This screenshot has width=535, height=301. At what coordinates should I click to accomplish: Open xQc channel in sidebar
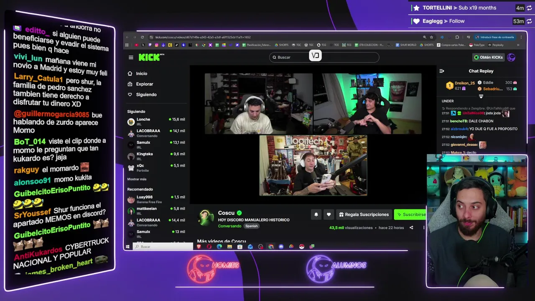[x=156, y=168]
